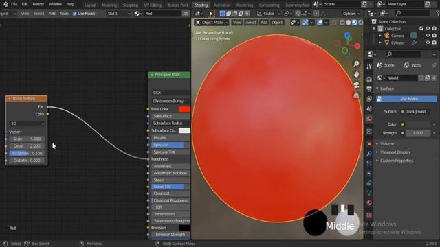Open the Node menu in node editor header
The height and width of the screenshot is (247, 440).
tap(64, 14)
